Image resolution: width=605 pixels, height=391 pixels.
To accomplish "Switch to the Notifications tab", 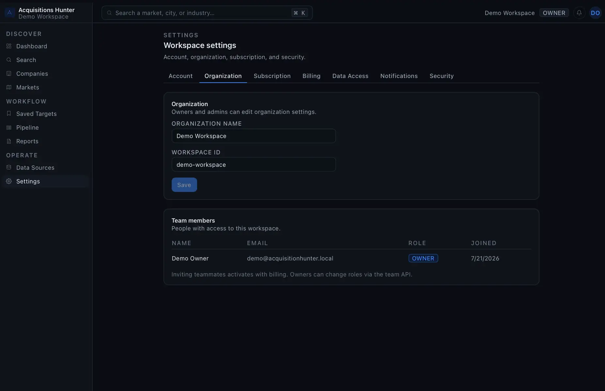I will [399, 76].
